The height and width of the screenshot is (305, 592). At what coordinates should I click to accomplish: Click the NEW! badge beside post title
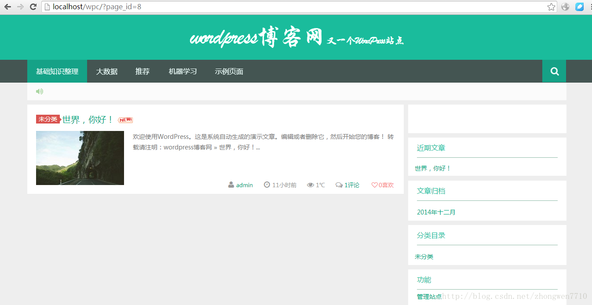[x=125, y=120]
